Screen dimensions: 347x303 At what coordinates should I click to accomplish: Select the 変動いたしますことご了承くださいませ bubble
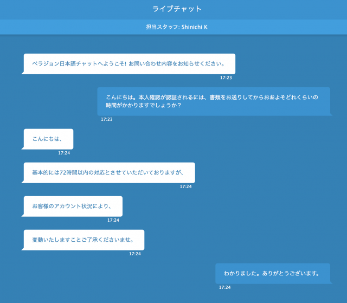point(83,240)
